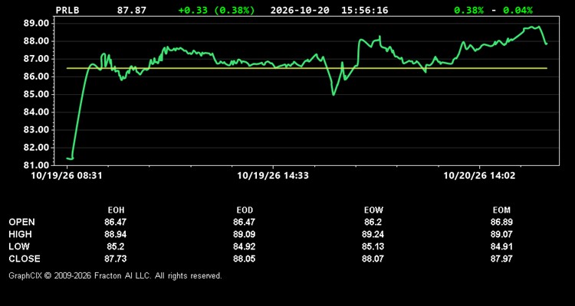Click the 0.38% - 0.04% range text

point(493,10)
